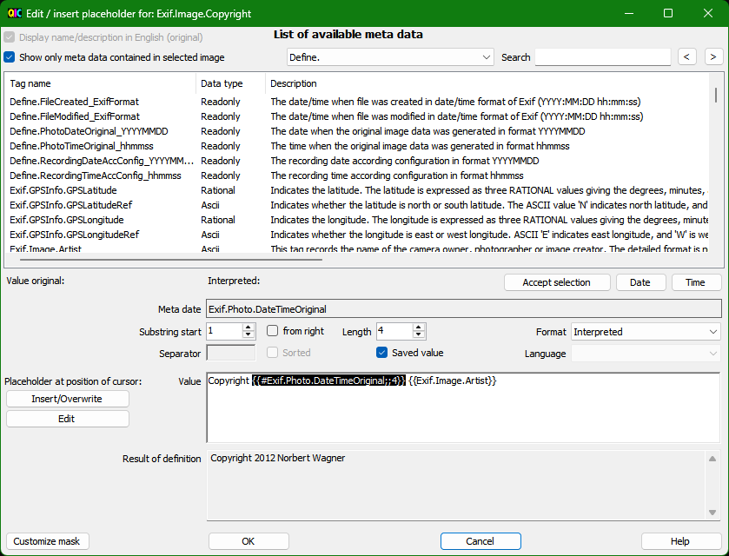Click the Meta date field
Screen dimensions: 729x556
point(463,309)
